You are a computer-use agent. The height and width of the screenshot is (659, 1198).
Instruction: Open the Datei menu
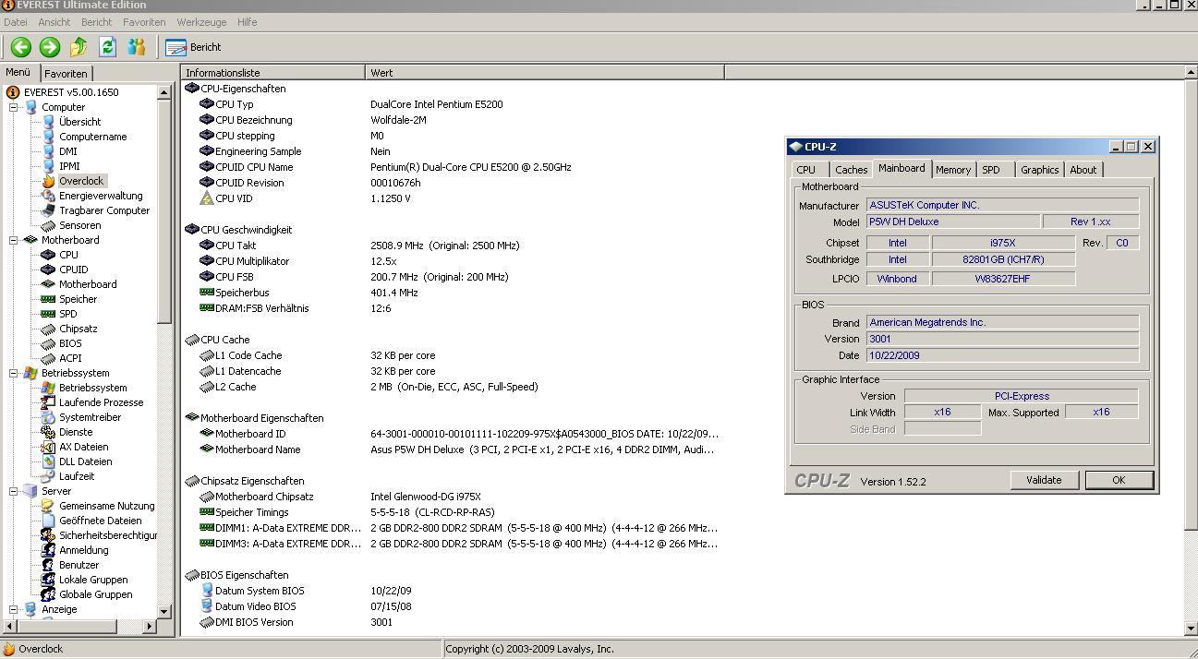point(16,22)
